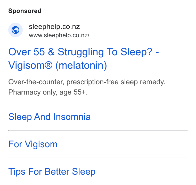The width and height of the screenshot is (196, 185).
Task: Click the word 'Struggling' in the blue headline
Action: point(81,52)
